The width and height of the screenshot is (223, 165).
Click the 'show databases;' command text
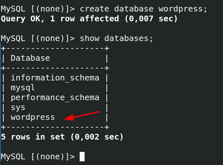point(116,39)
